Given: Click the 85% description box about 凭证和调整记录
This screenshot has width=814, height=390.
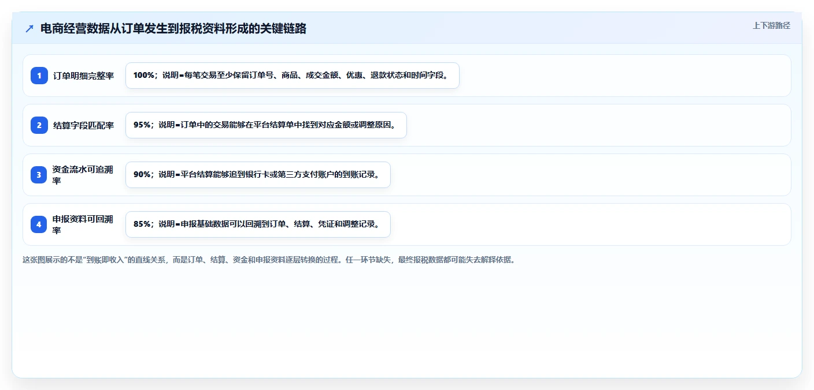Looking at the screenshot, I should (258, 224).
